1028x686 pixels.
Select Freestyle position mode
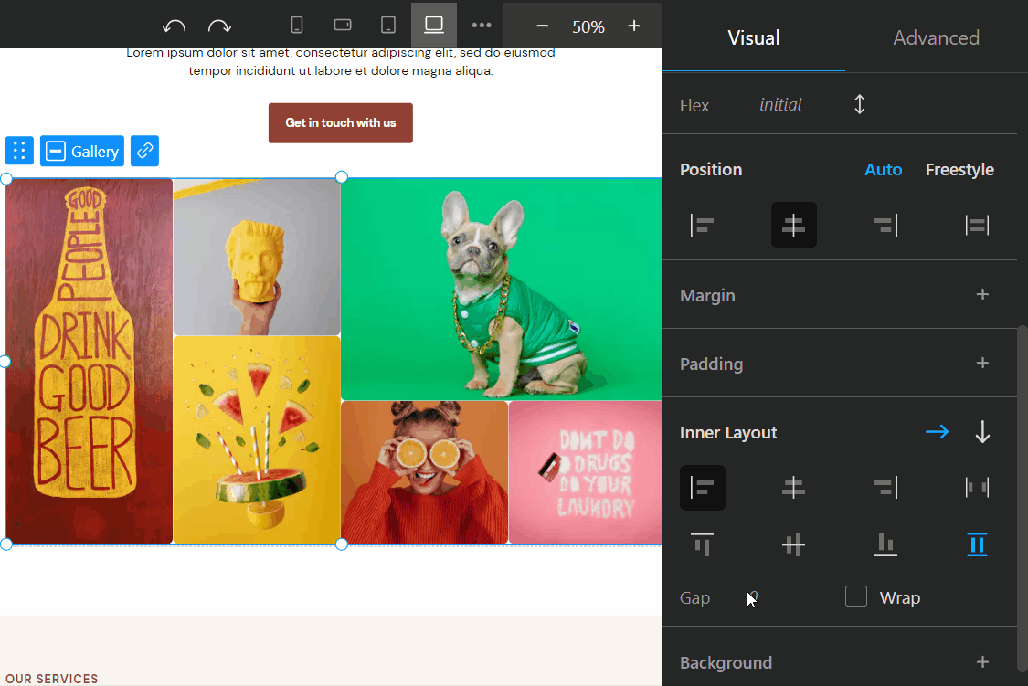pos(959,170)
